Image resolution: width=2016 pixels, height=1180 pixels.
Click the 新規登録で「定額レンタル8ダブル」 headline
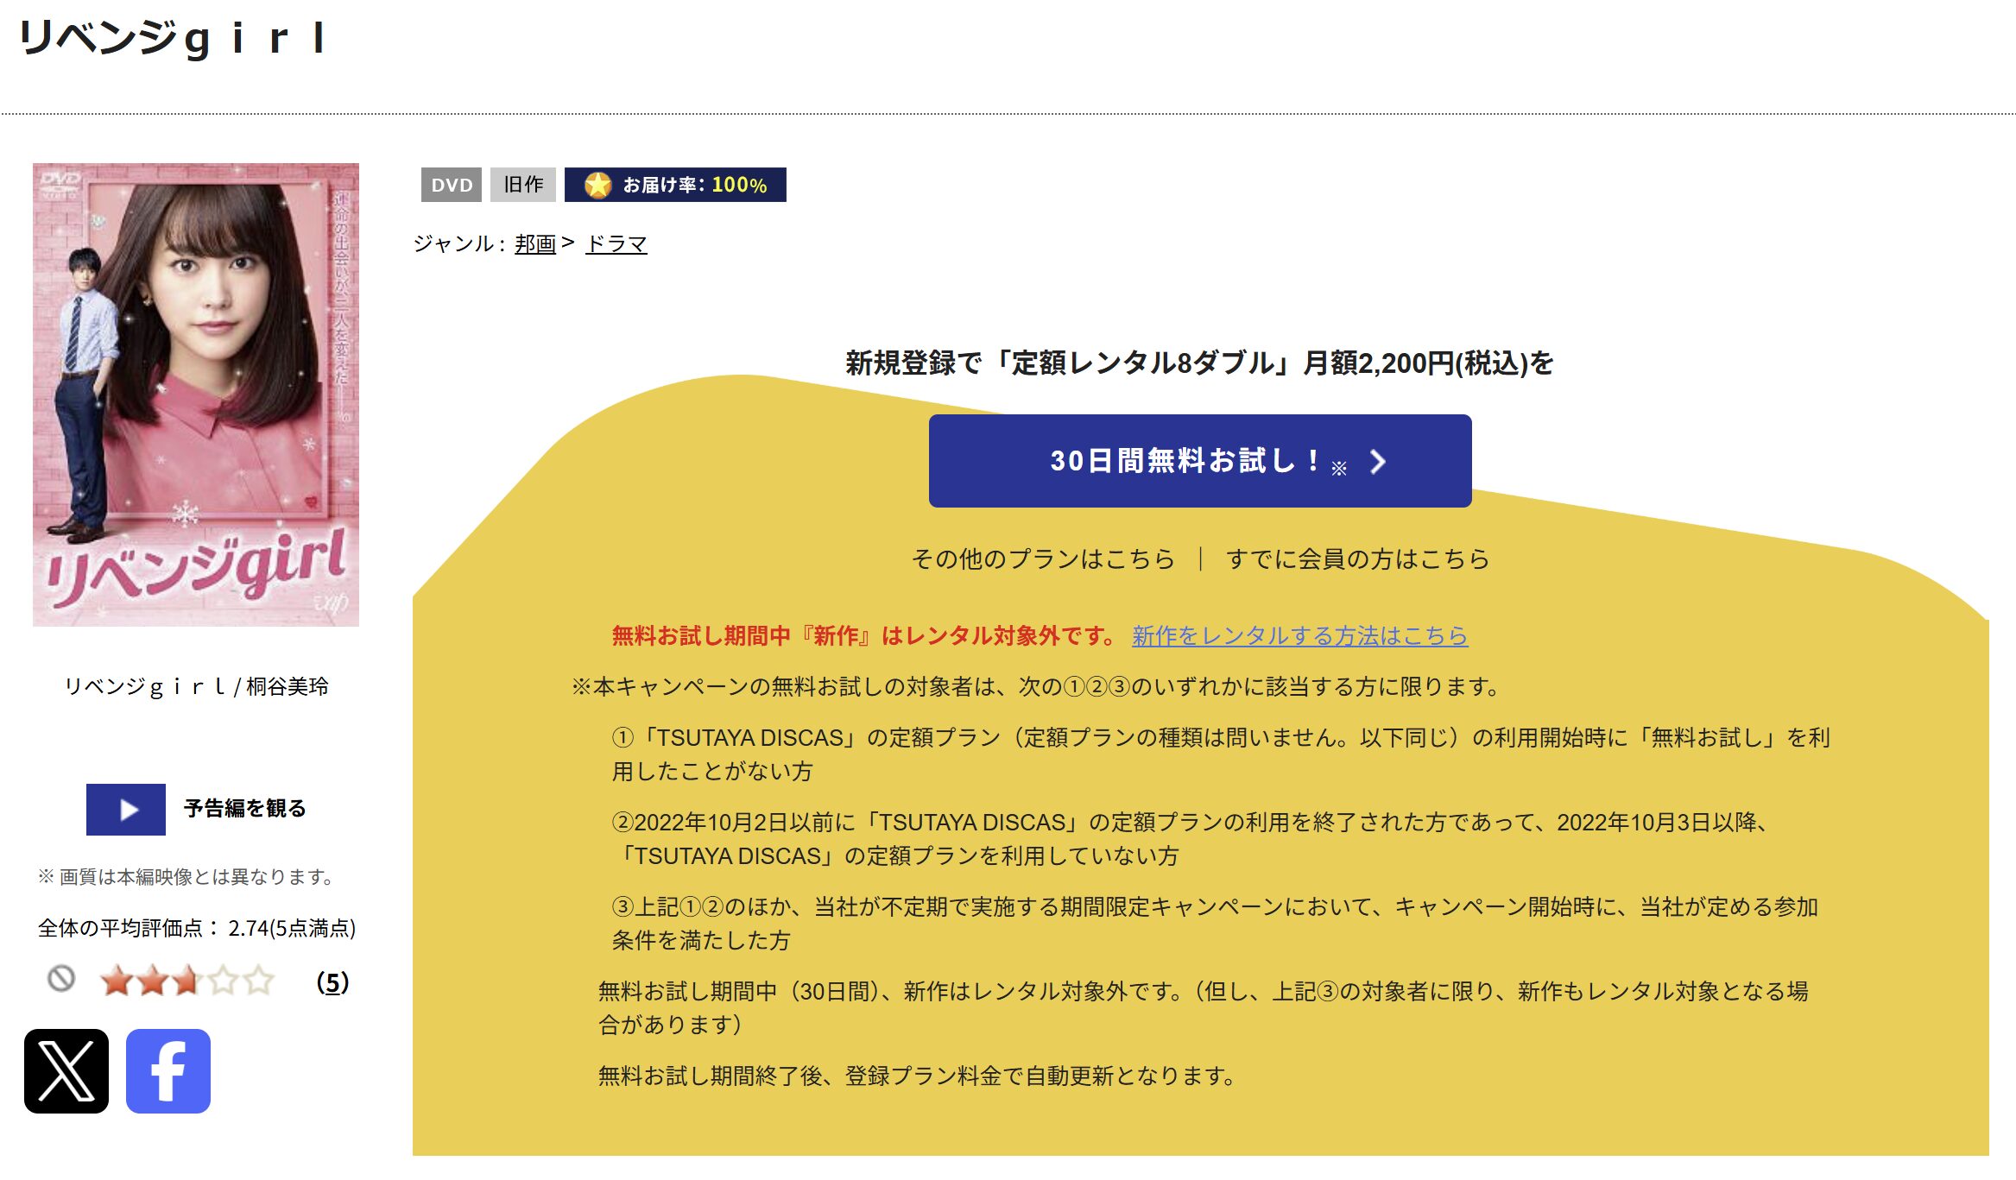[1199, 363]
